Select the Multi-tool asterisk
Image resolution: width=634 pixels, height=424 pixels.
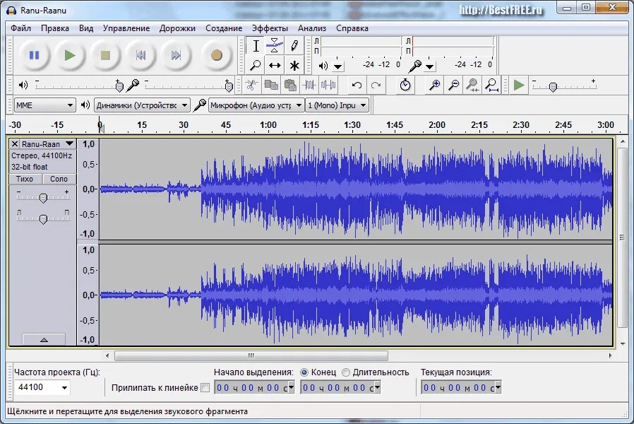click(294, 65)
